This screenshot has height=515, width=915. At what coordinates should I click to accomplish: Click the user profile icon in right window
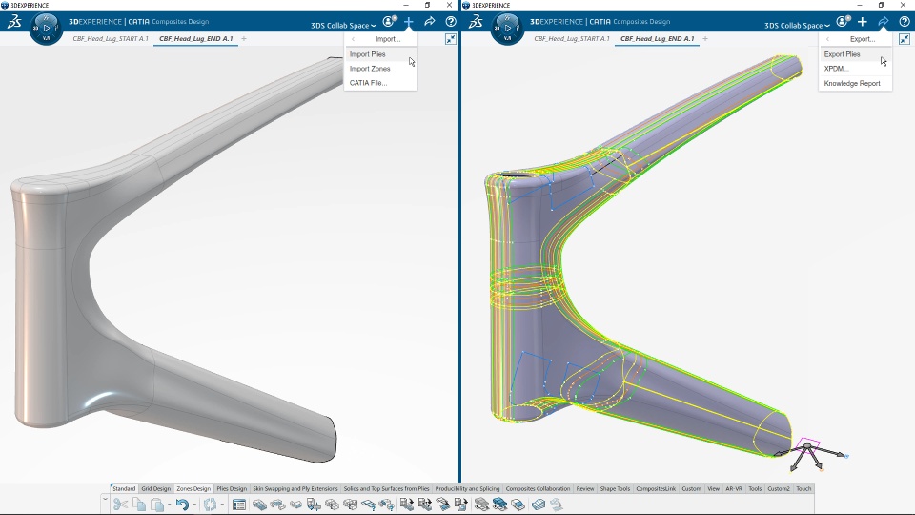click(x=843, y=22)
